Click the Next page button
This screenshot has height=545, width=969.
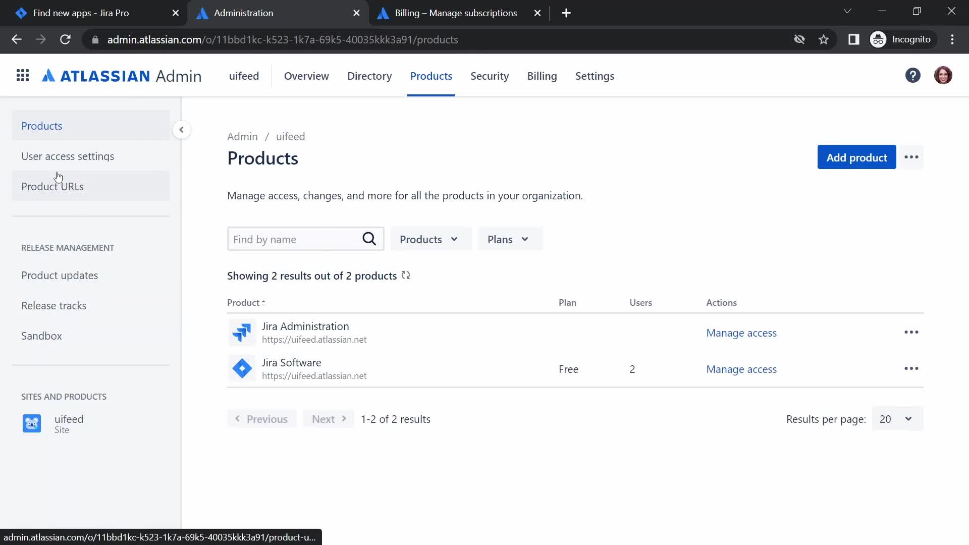(329, 419)
